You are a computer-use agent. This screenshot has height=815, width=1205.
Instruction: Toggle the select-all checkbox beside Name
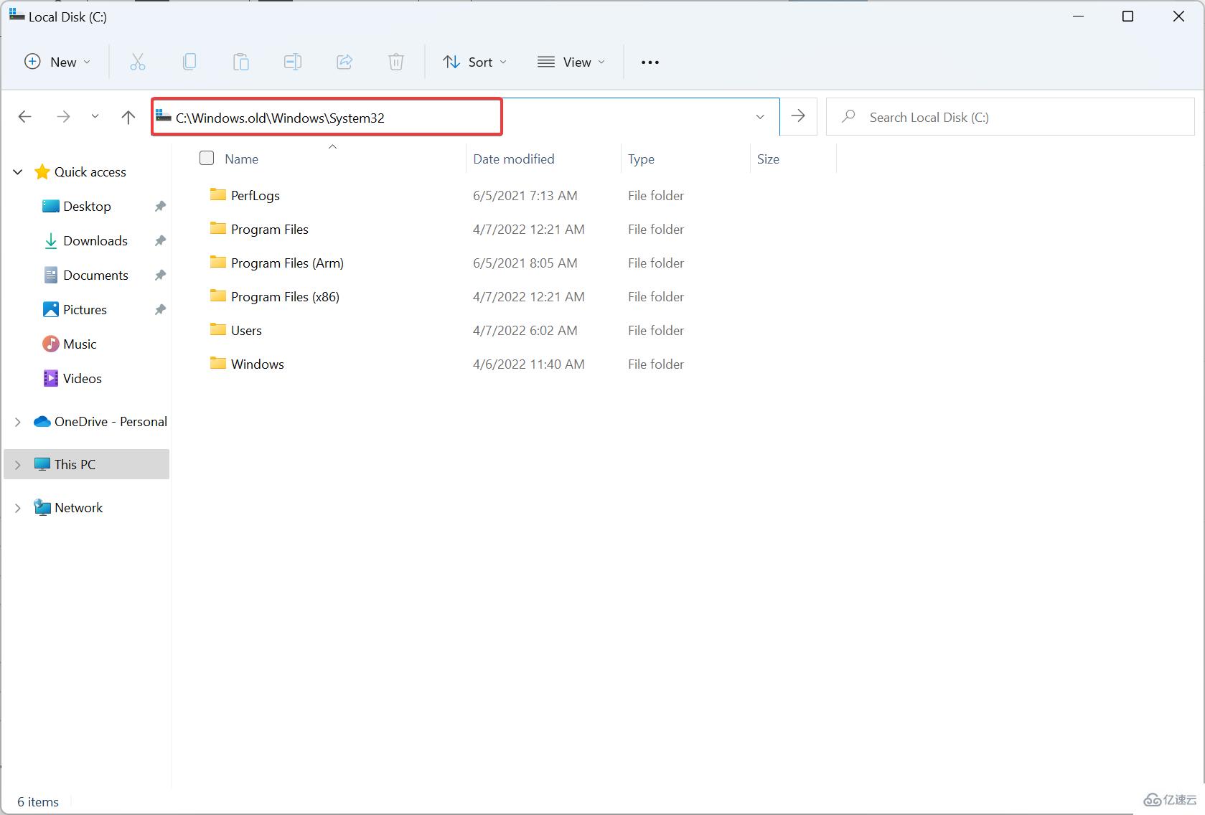[207, 158]
